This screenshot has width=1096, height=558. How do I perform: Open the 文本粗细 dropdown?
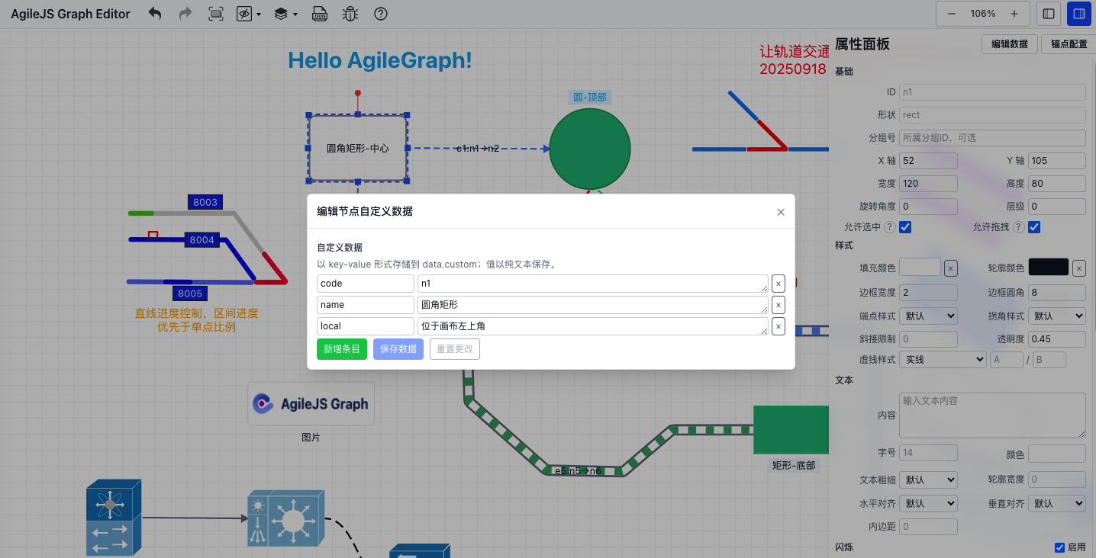928,480
